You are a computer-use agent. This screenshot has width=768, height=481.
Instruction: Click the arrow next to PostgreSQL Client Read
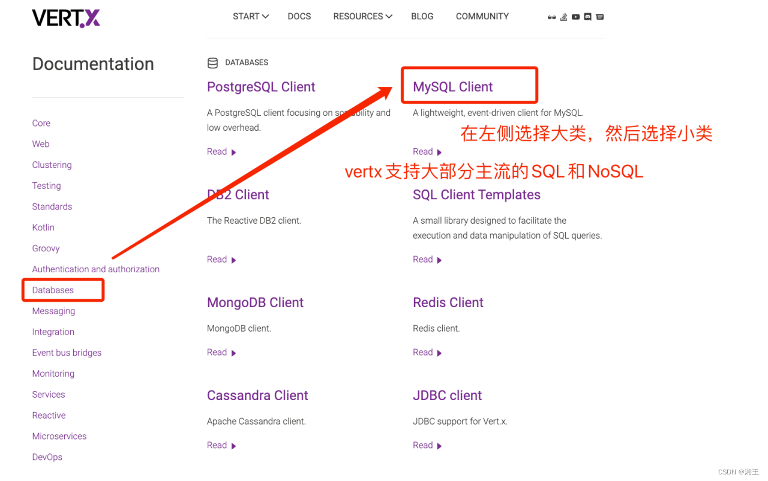tap(233, 152)
